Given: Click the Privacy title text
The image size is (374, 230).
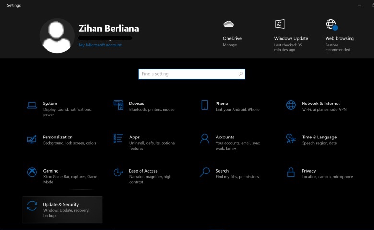Looking at the screenshot, I should click(309, 171).
